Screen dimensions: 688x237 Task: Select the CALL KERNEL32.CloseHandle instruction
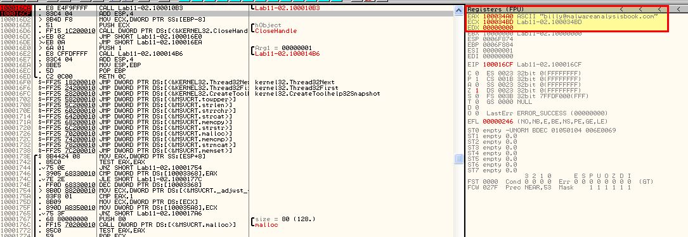coord(173,31)
